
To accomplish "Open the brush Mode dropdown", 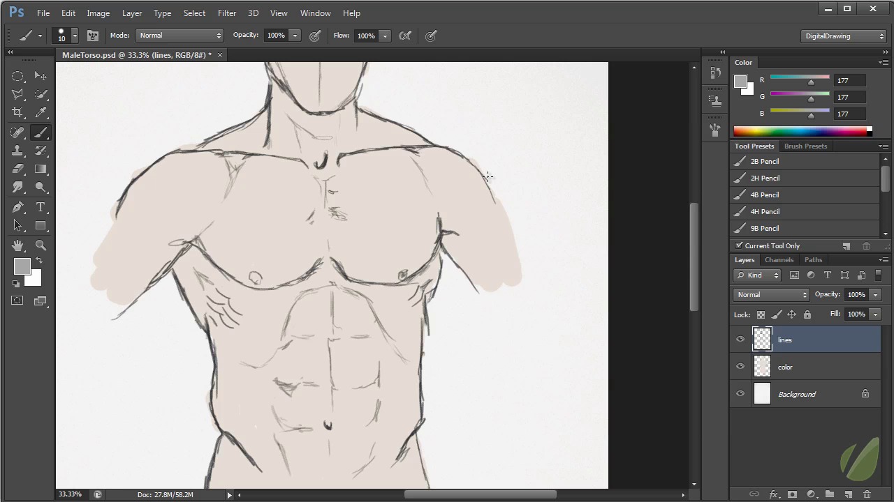I will coord(179,36).
